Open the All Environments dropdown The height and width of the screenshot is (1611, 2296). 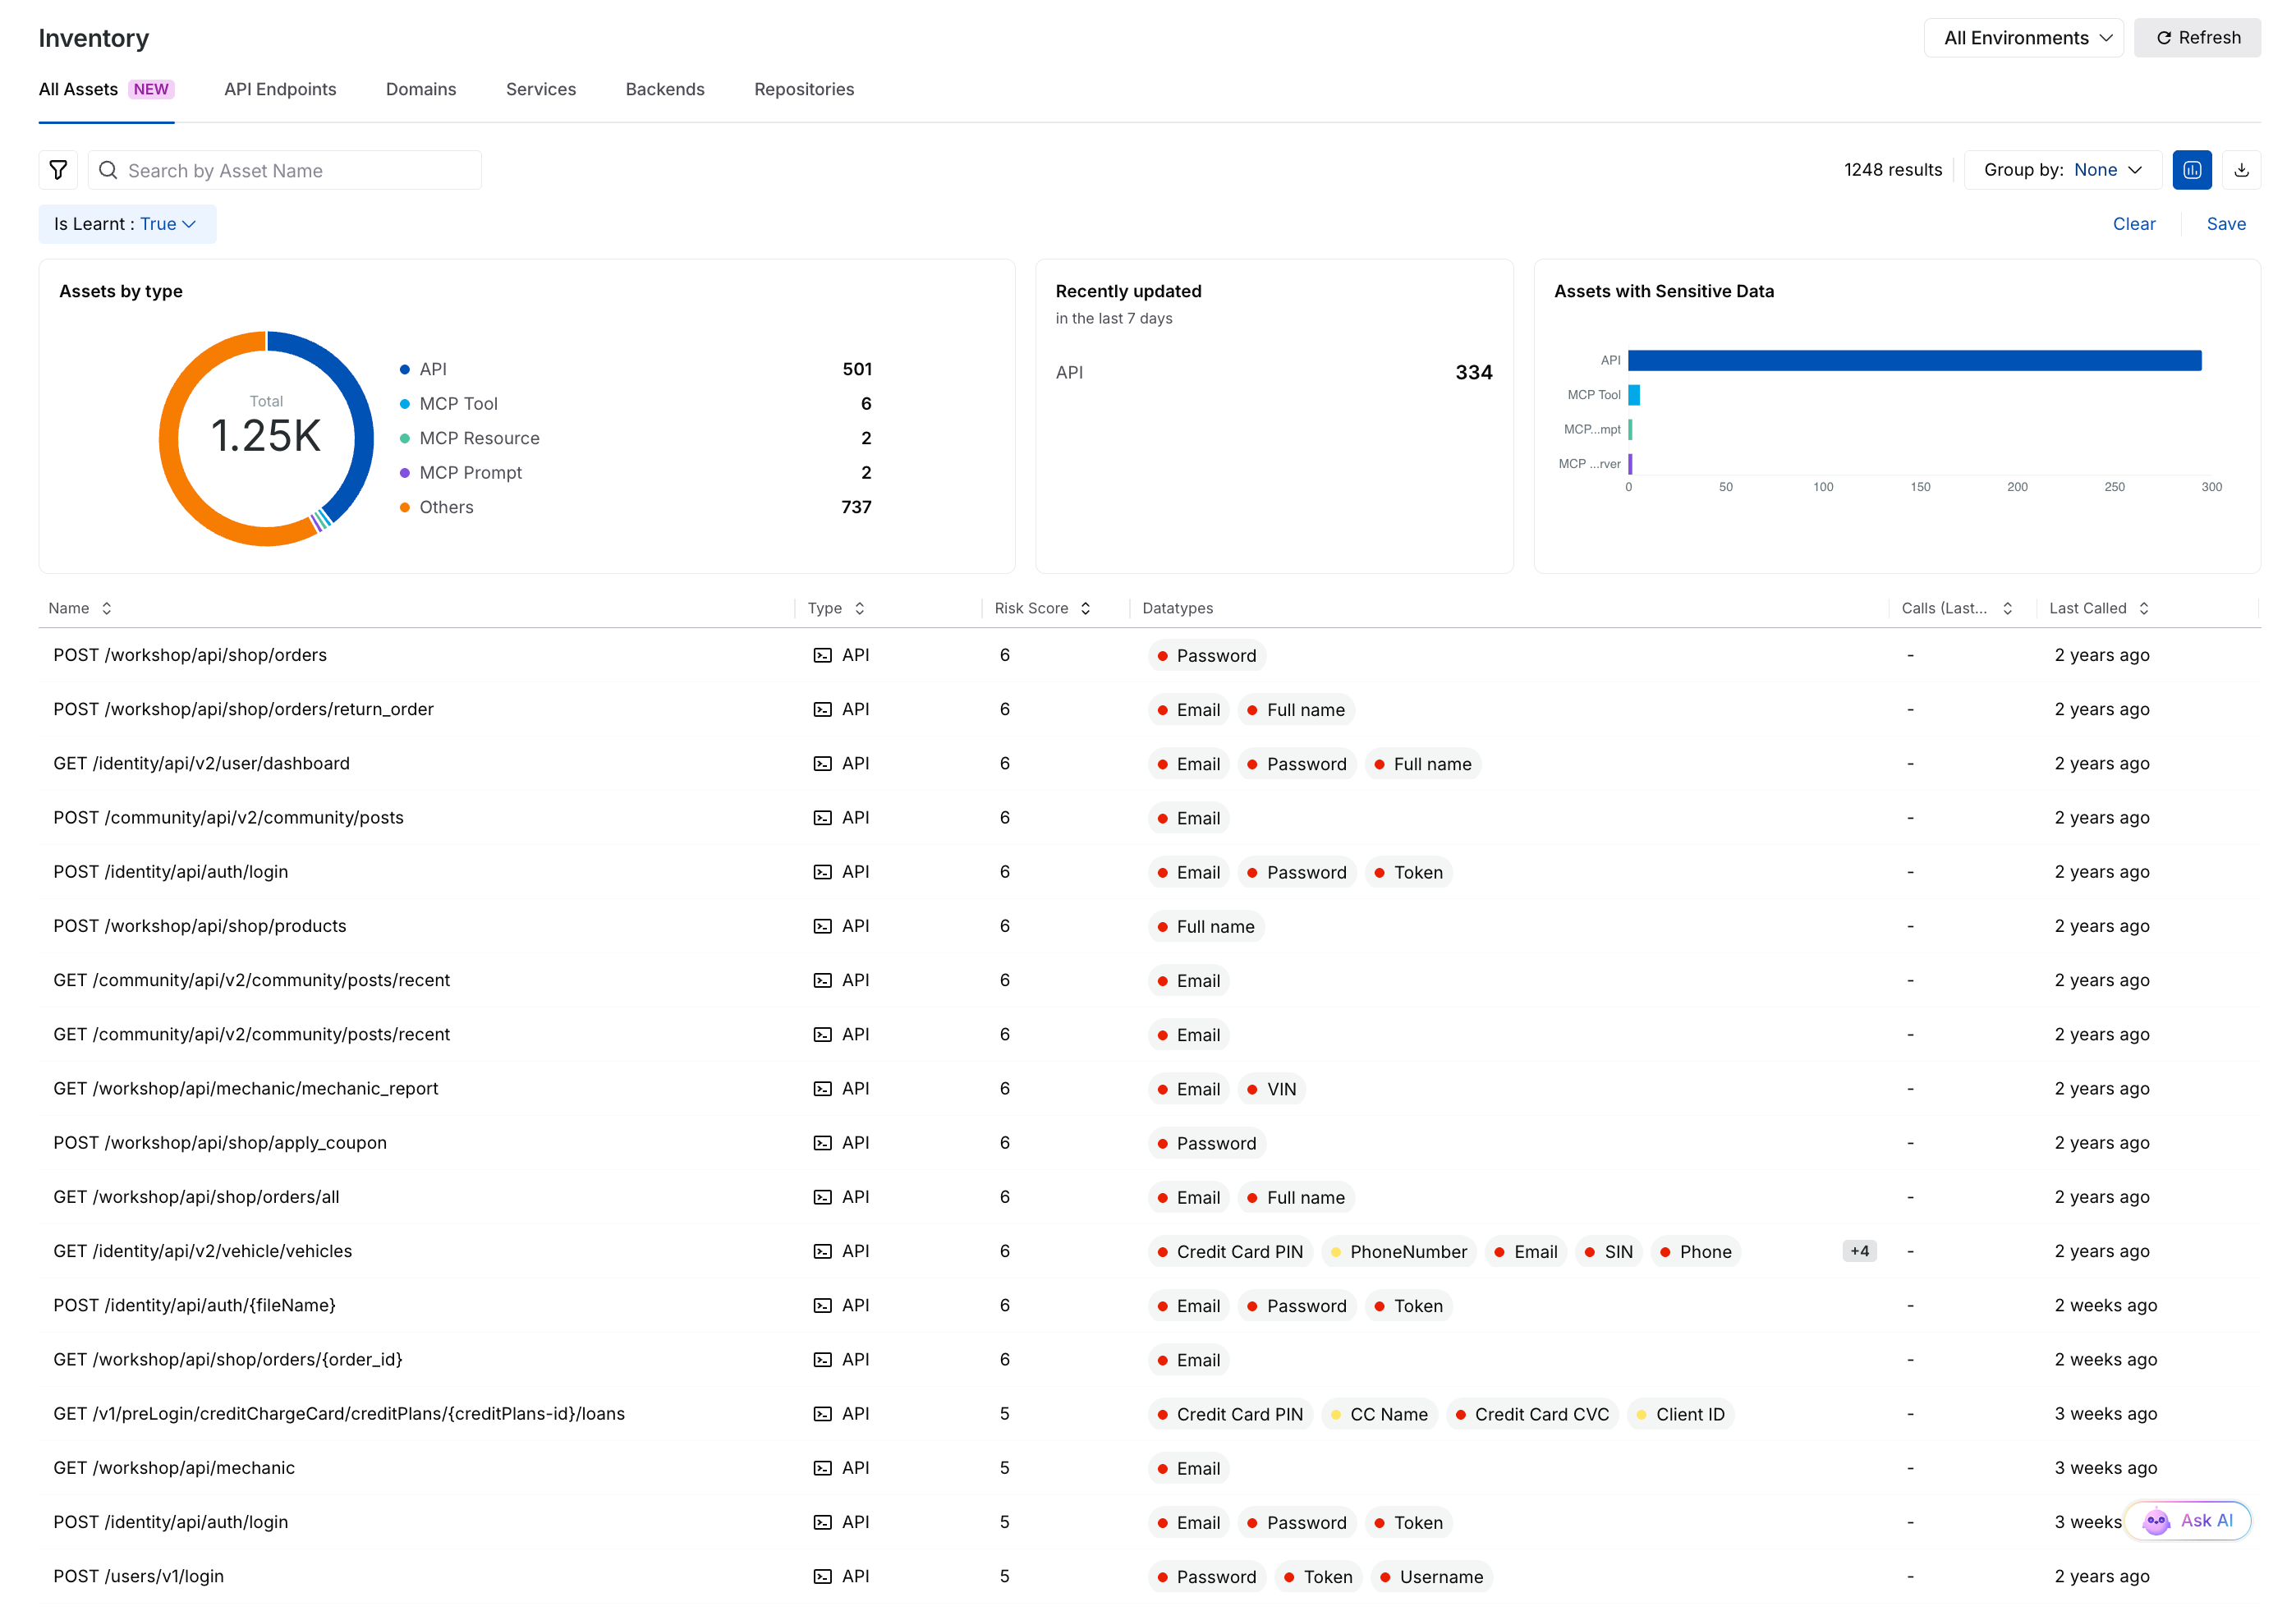tap(2023, 38)
